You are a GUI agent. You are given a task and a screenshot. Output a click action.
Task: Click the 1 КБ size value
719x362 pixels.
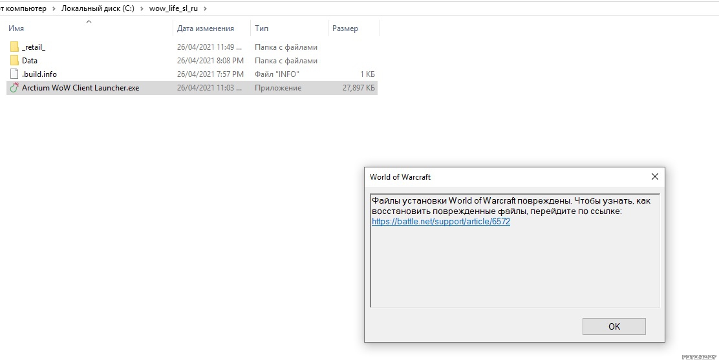(368, 74)
